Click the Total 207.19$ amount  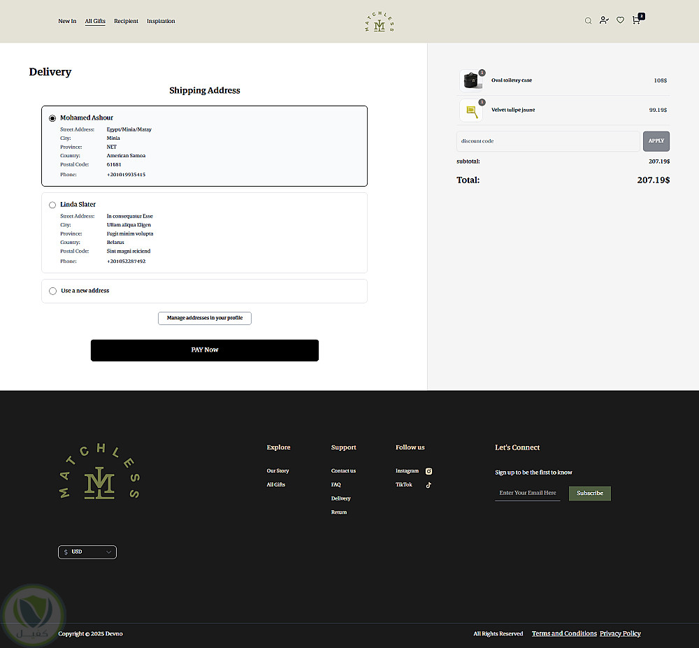coord(653,180)
